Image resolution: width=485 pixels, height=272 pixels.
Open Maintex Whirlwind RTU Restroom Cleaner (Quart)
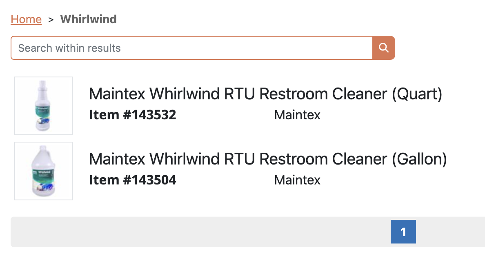click(266, 94)
